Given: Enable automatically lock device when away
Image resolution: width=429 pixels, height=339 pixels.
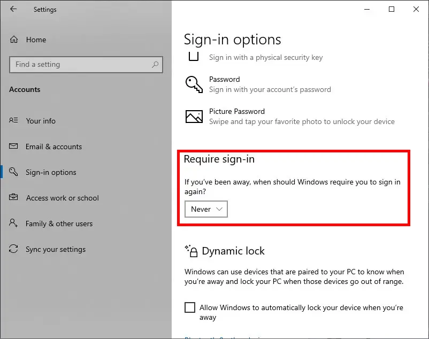Looking at the screenshot, I should [190, 307].
